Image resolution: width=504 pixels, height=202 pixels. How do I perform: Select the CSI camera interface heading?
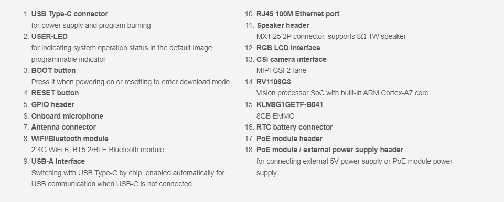pyautogui.click(x=291, y=59)
